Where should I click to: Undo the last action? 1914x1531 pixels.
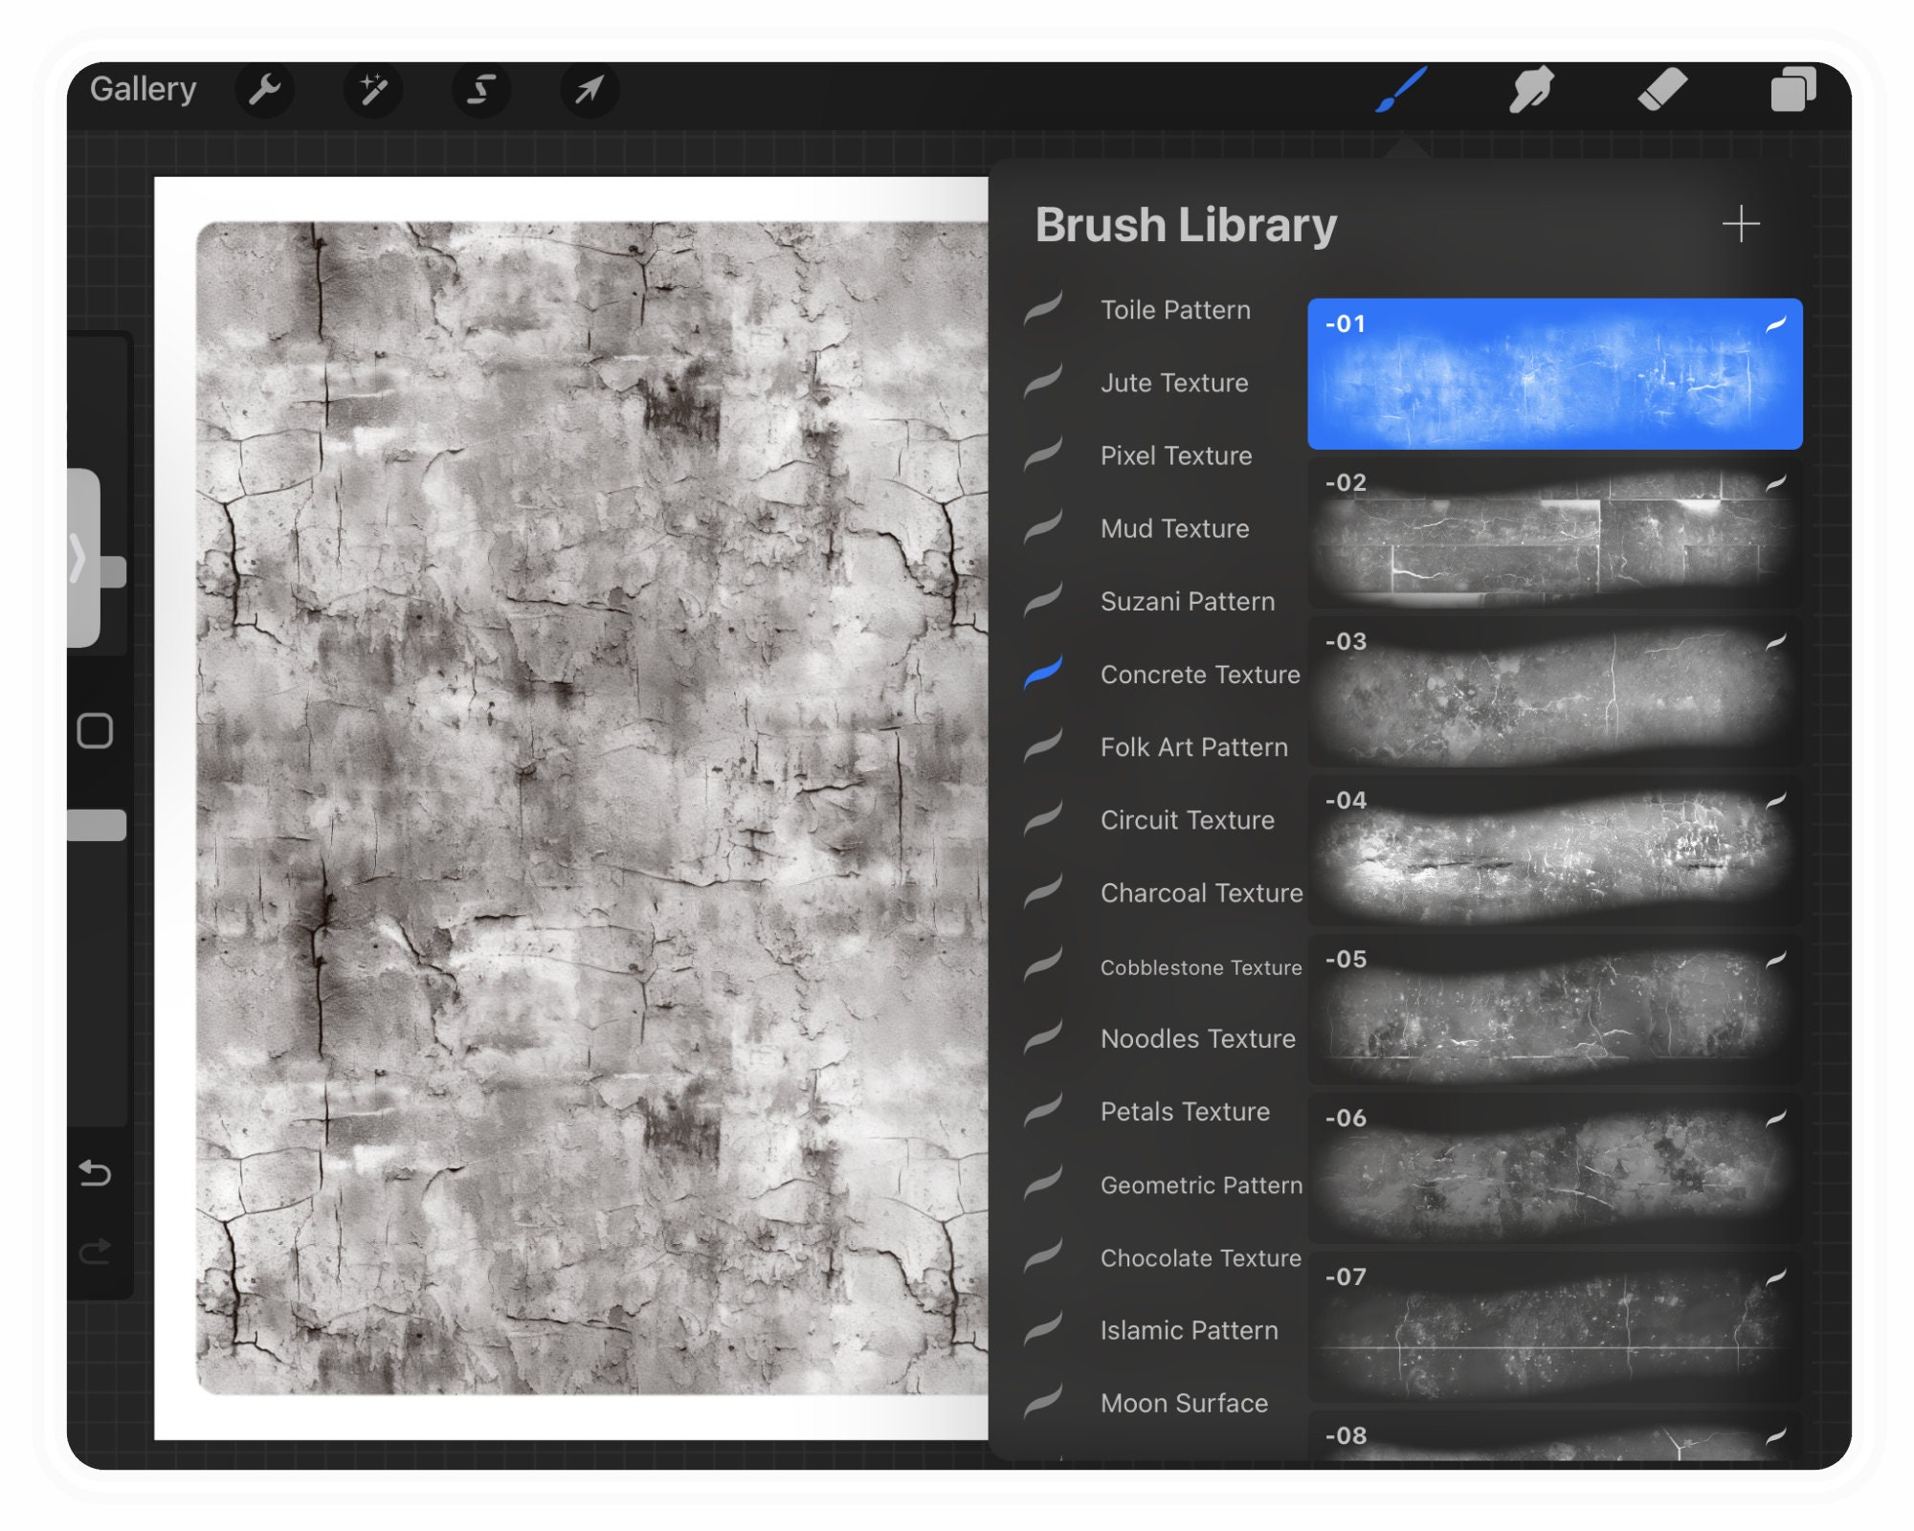[x=96, y=1173]
